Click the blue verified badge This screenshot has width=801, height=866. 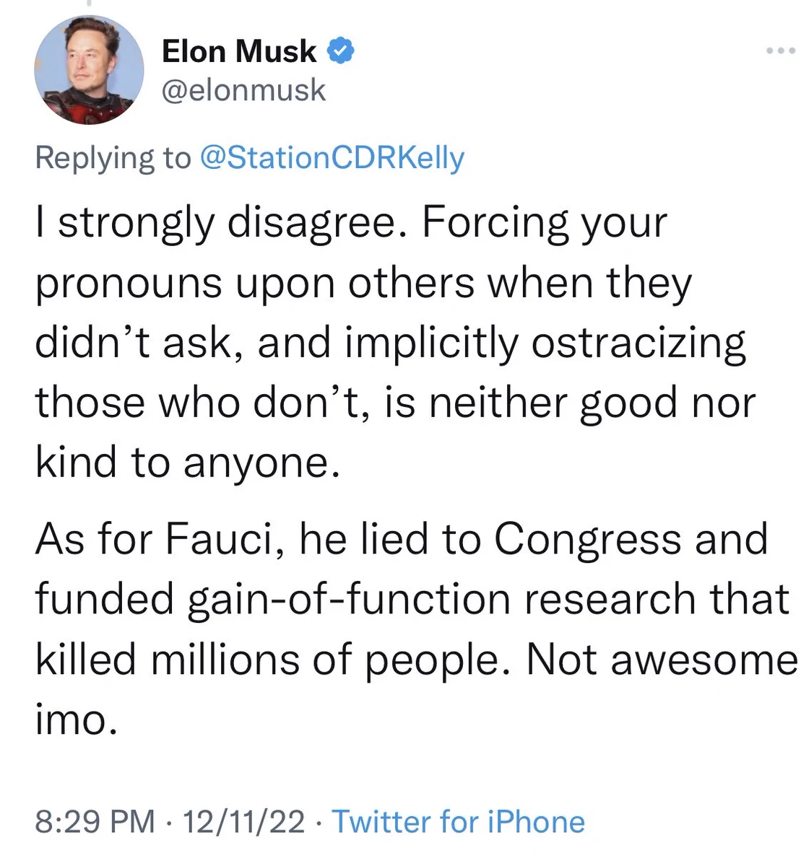(341, 51)
